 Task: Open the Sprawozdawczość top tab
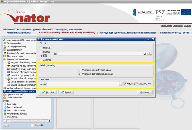pyautogui.click(x=43, y=29)
